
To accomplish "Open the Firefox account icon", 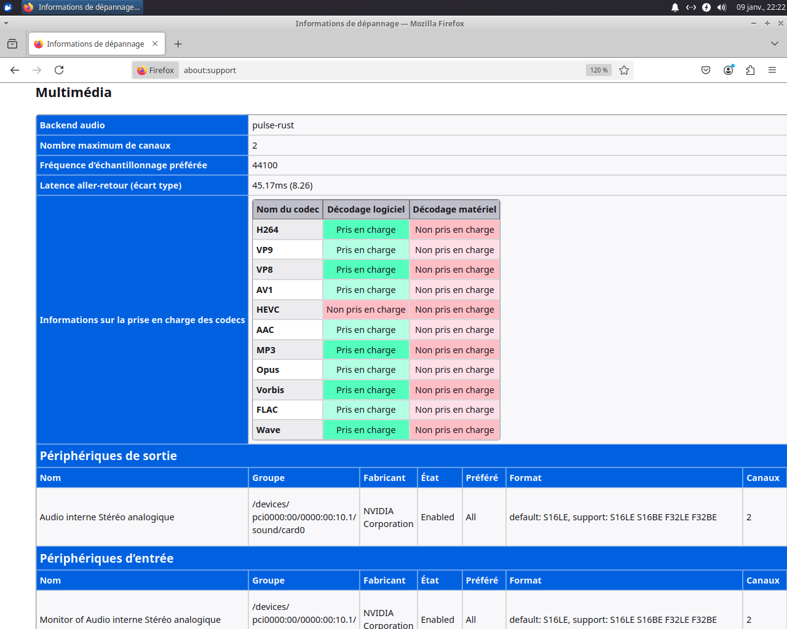I will [x=729, y=70].
